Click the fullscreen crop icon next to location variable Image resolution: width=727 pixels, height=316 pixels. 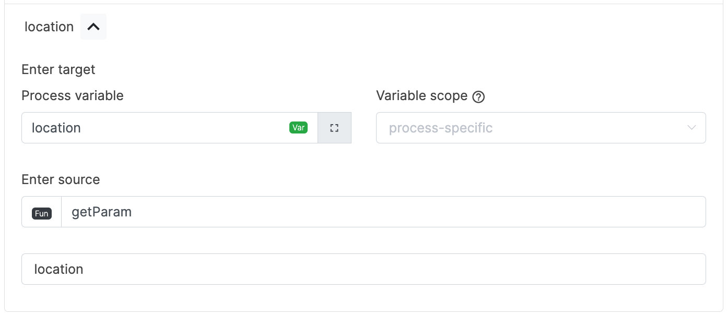click(x=334, y=127)
